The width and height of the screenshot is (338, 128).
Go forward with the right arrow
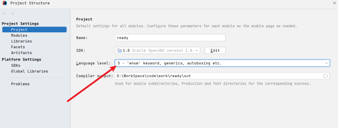[12, 14]
